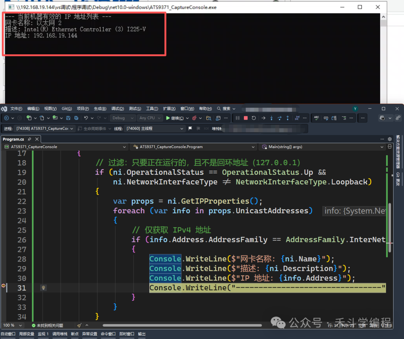The height and width of the screenshot is (339, 404).
Task: Click the Restart debugging icon
Action: [254, 118]
